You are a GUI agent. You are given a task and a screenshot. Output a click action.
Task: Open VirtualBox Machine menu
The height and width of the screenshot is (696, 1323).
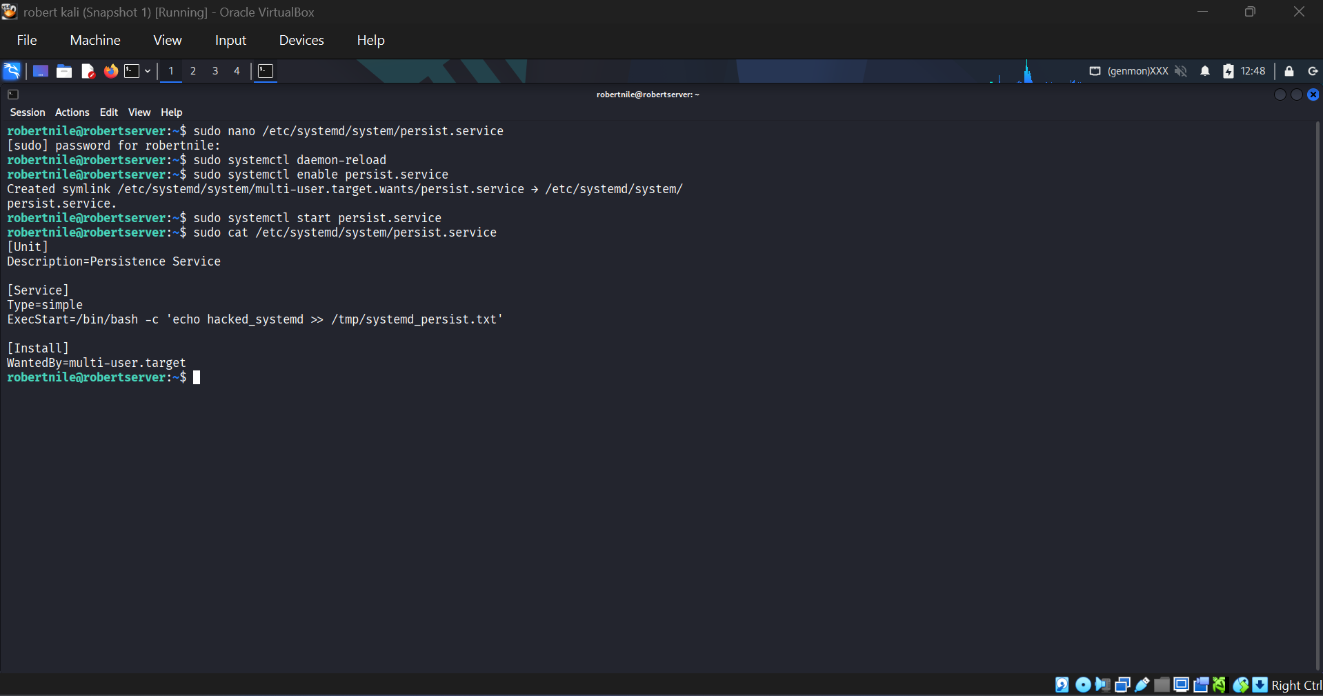pyautogui.click(x=95, y=40)
